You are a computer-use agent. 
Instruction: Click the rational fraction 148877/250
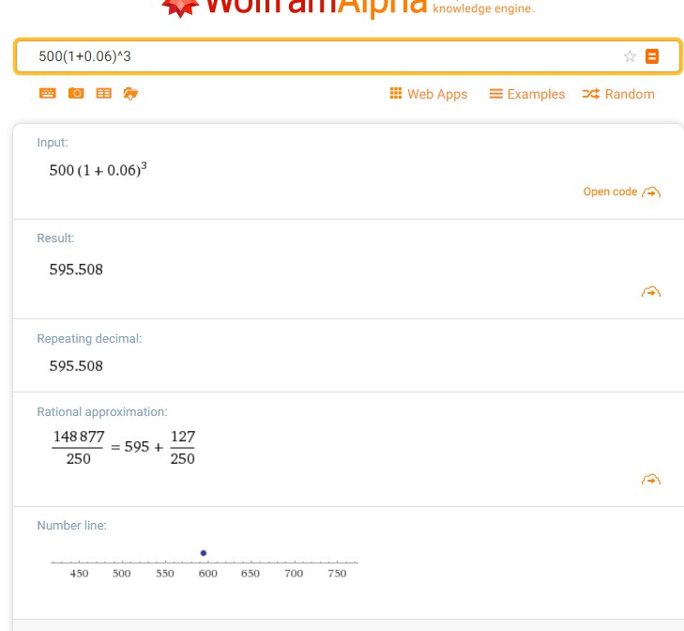click(x=79, y=448)
